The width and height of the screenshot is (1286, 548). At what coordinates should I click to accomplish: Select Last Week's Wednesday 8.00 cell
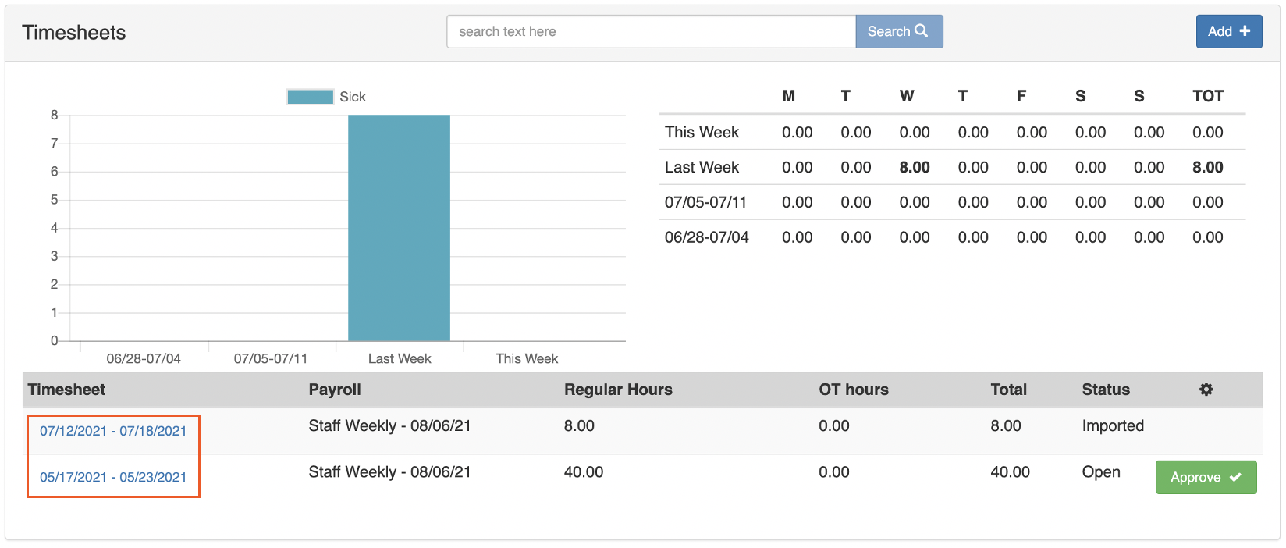914,167
